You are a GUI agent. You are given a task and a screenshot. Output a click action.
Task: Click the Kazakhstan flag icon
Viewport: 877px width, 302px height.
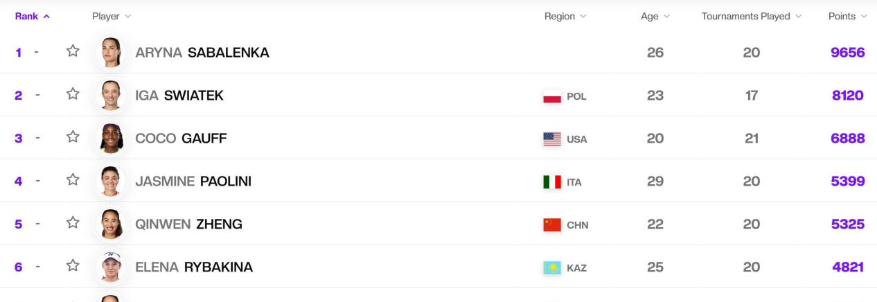[x=552, y=268]
